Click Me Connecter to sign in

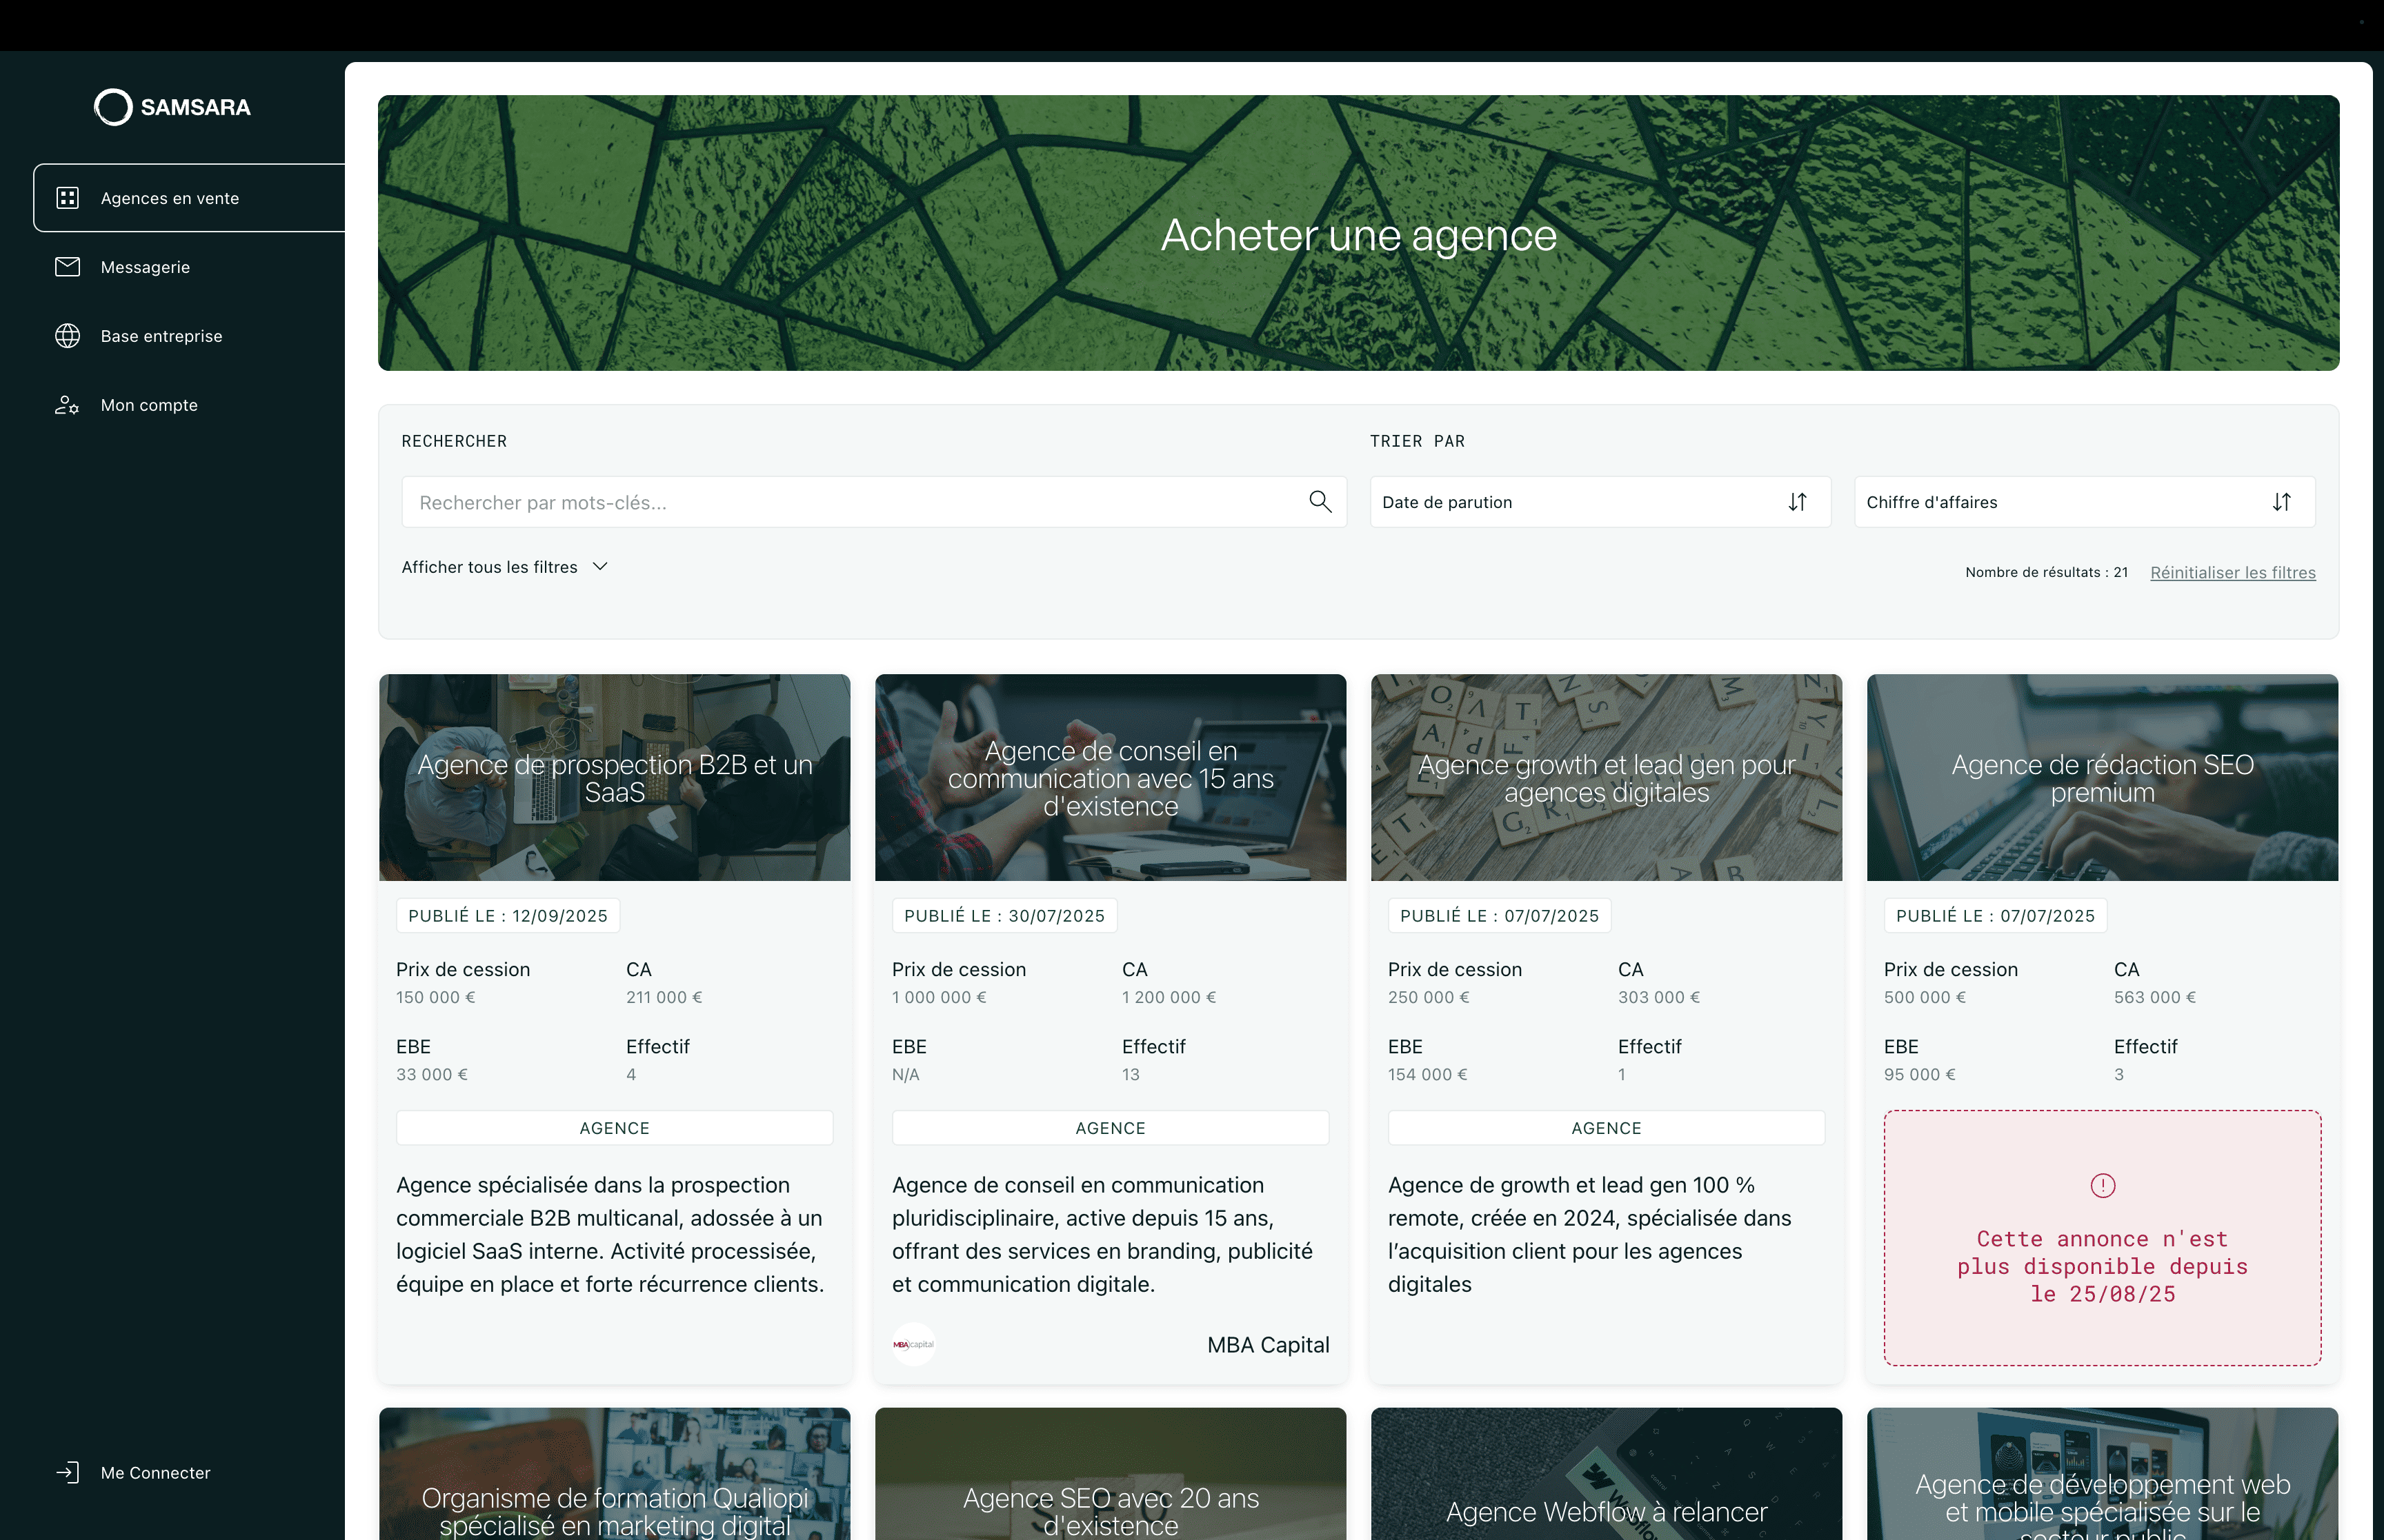(155, 1472)
